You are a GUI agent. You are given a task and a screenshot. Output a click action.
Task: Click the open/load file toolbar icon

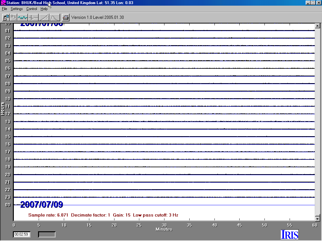coord(6,17)
